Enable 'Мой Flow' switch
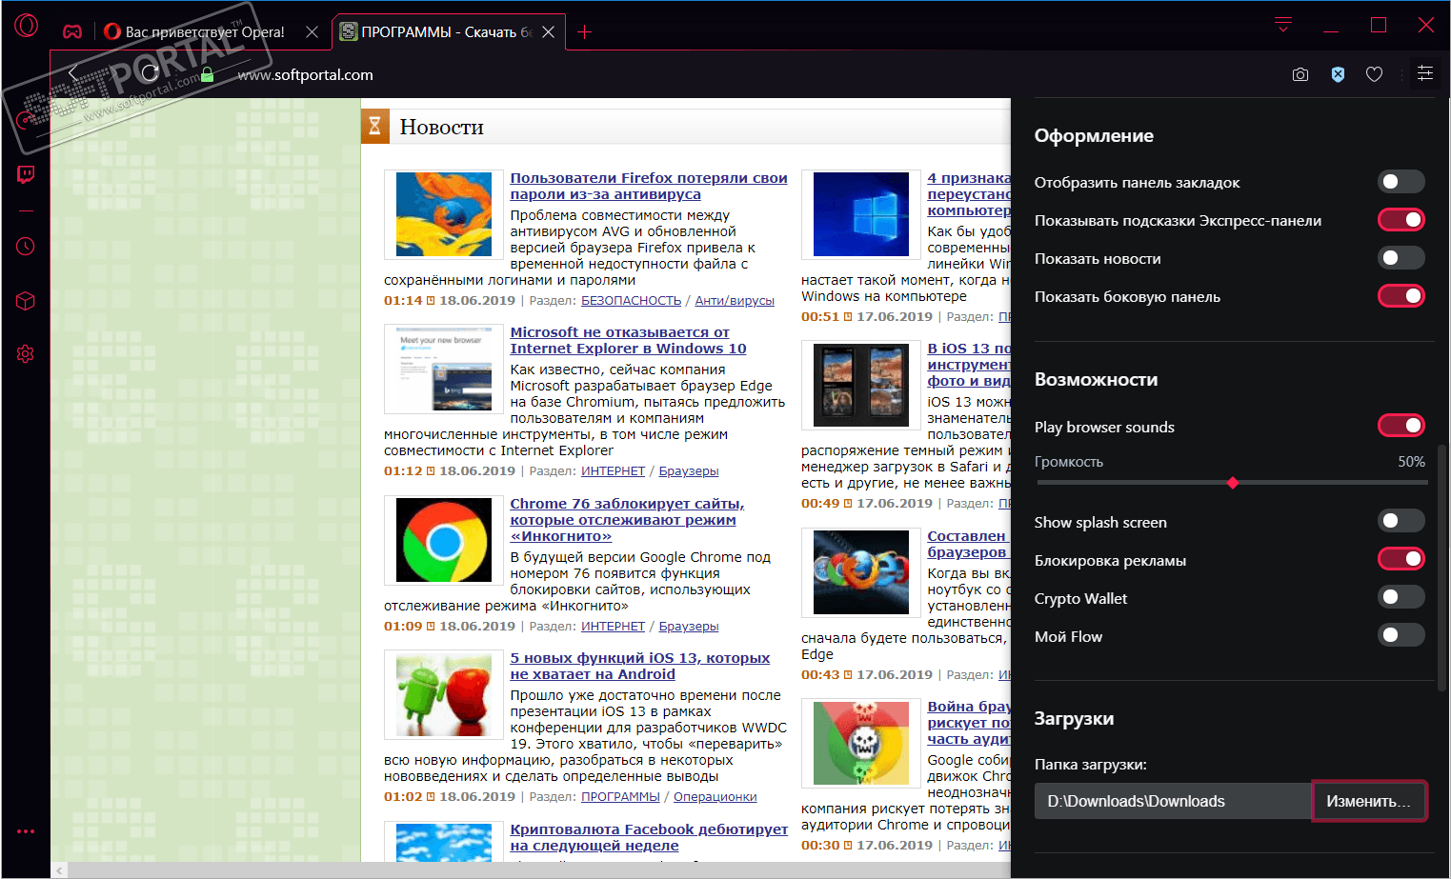Image resolution: width=1451 pixels, height=879 pixels. tap(1401, 635)
